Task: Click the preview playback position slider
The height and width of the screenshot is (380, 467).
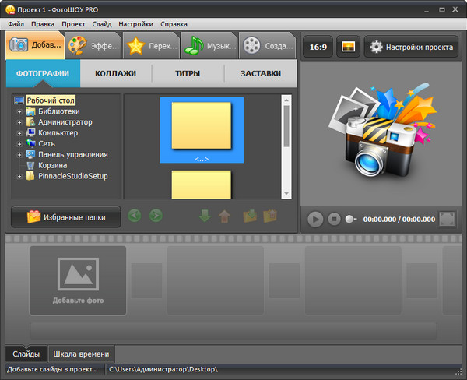Action: coord(350,220)
